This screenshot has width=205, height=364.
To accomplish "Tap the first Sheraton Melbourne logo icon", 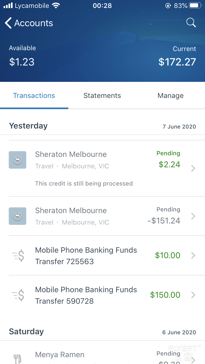I will click(17, 160).
